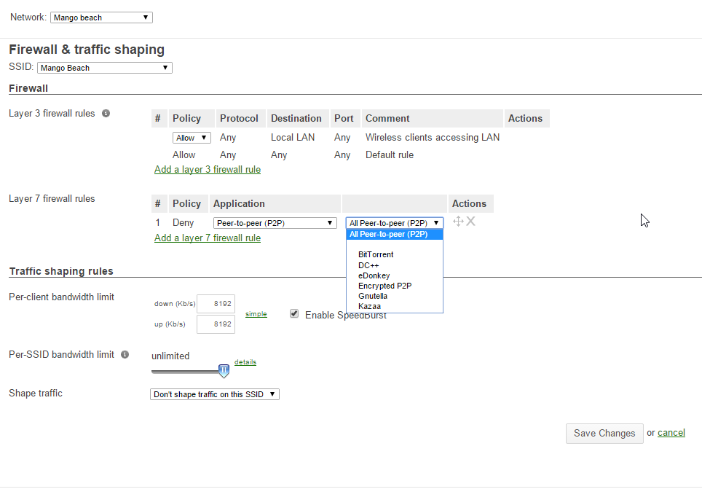
Task: Click the 'Wireless clients accessing LAN' comment
Action: click(433, 138)
